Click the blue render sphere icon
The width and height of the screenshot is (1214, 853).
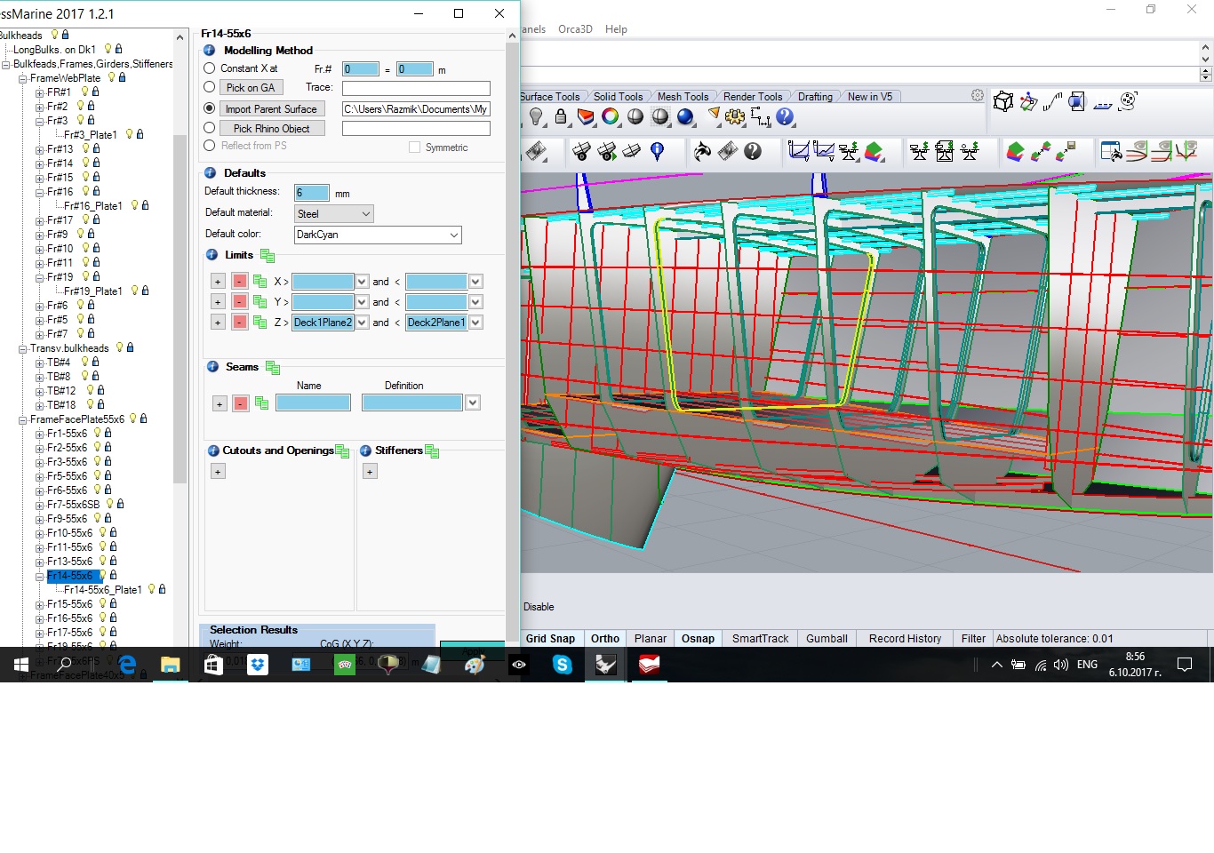(685, 117)
